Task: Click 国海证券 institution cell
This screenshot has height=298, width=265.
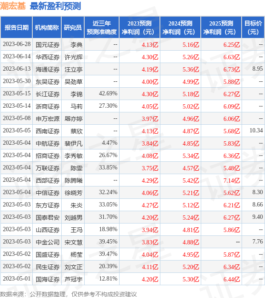Action: [48, 279]
